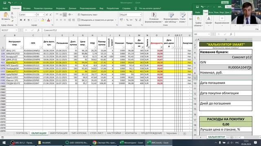Open the Windows Start menu
Image resolution: width=261 pixels, height=146 pixels.
4,143
